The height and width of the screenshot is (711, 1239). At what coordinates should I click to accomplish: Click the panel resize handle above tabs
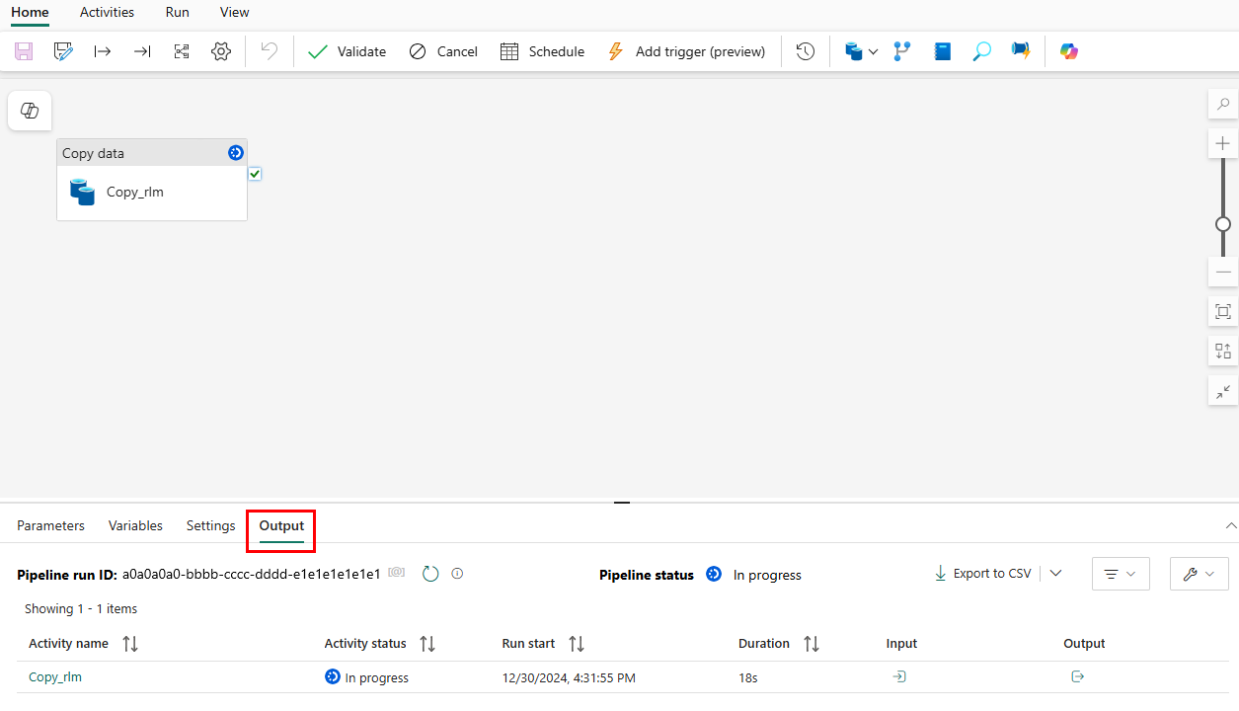621,503
